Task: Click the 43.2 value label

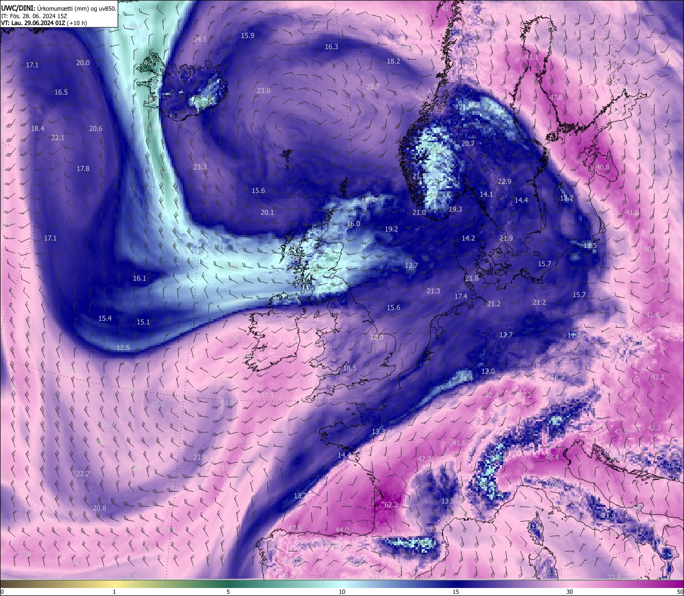Action: tap(658, 377)
